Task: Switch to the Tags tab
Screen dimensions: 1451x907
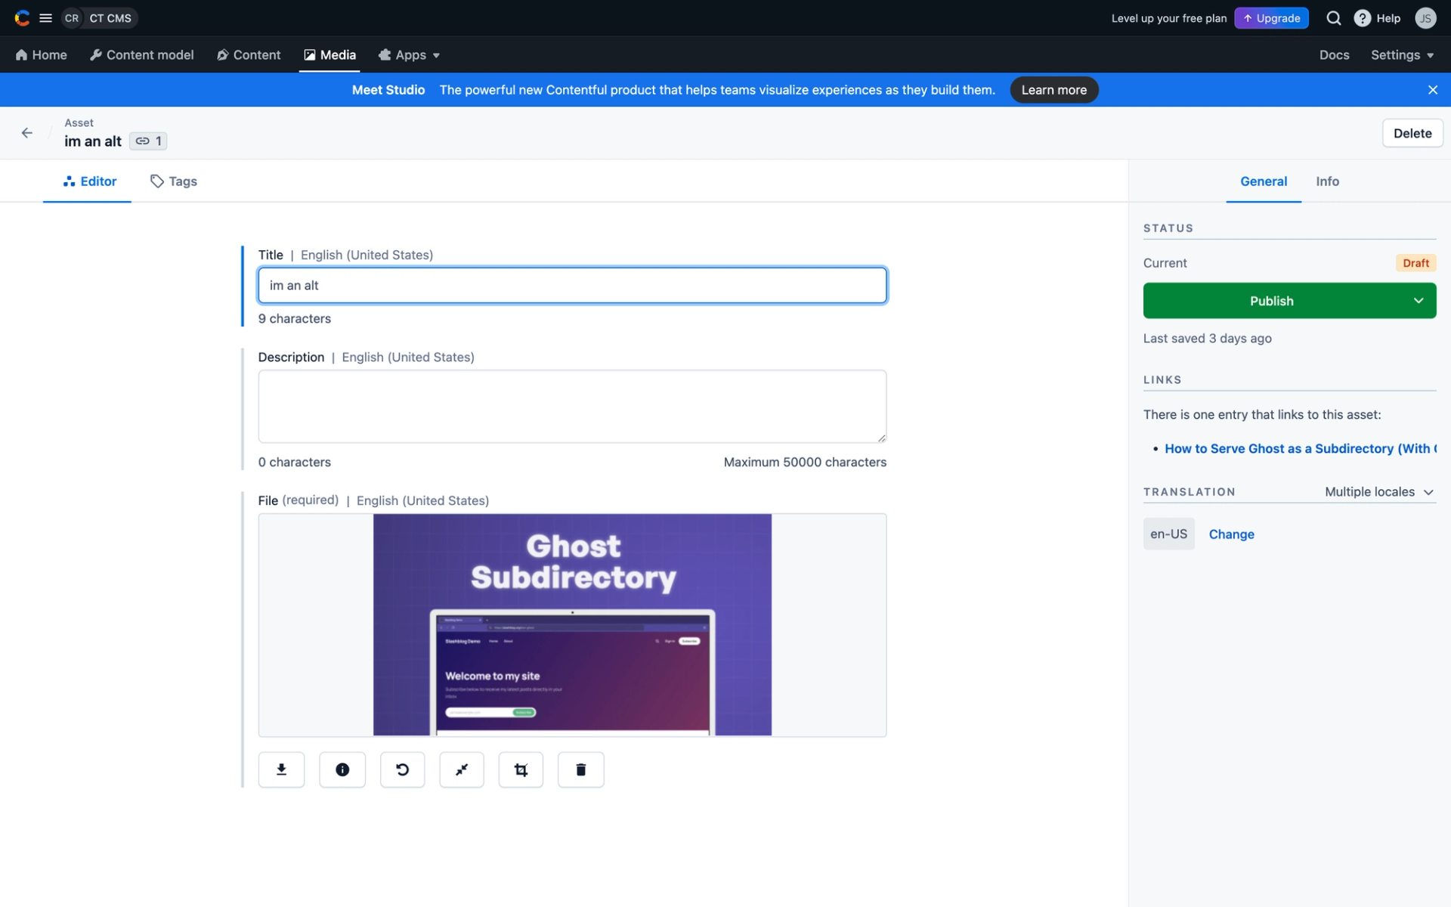Action: (x=174, y=181)
